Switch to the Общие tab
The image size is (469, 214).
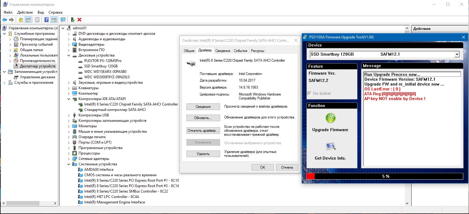click(x=189, y=51)
